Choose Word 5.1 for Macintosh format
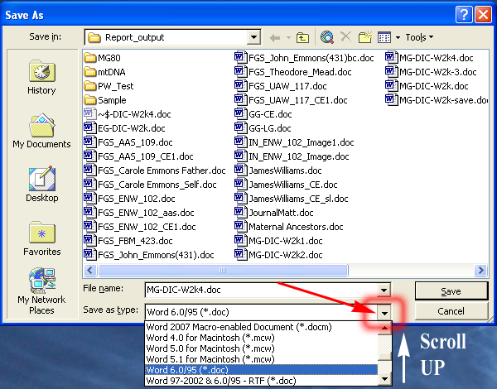The image size is (497, 389). tap(261, 359)
